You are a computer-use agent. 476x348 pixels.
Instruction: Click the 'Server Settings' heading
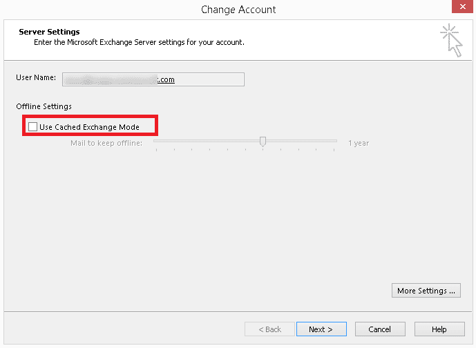[x=49, y=32]
